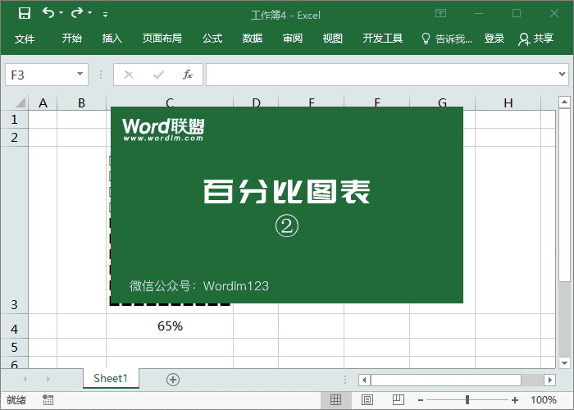
Task: Click the 告诉我 search box
Action: [448, 39]
